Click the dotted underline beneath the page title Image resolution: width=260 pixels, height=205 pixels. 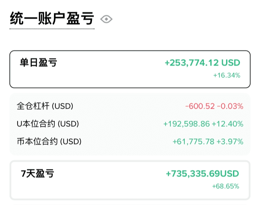click(52, 29)
